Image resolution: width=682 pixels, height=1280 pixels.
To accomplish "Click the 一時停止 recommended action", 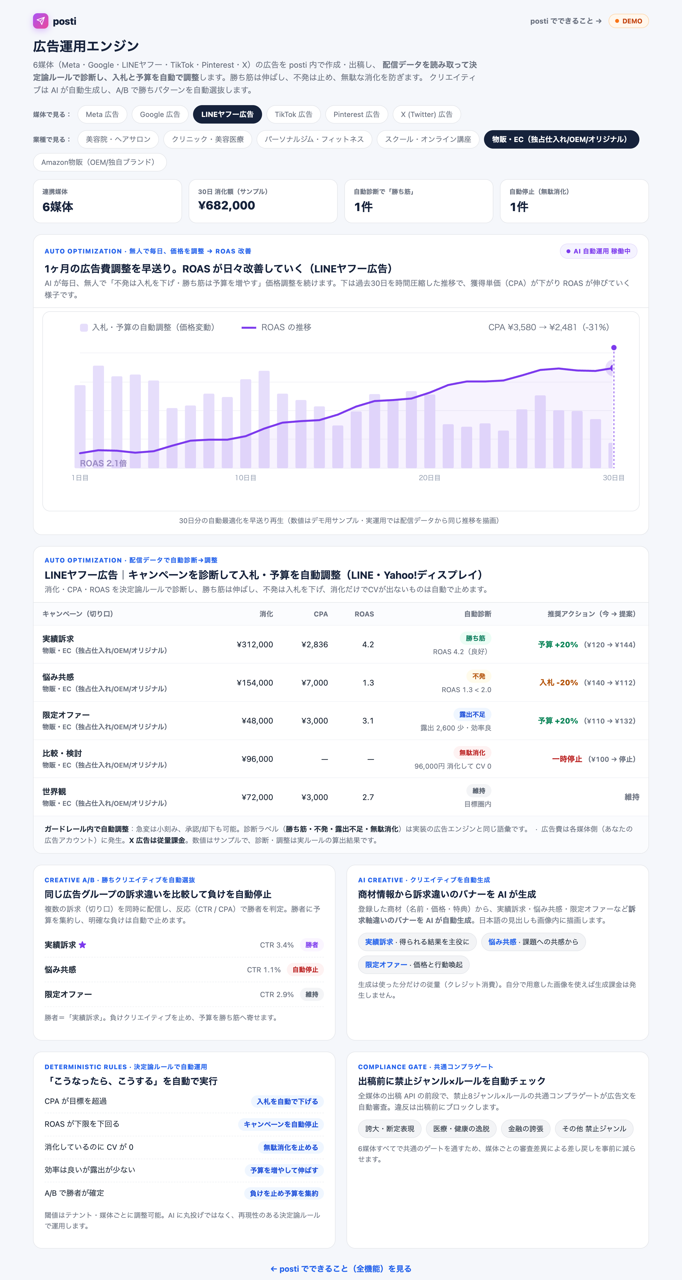I will [567, 759].
